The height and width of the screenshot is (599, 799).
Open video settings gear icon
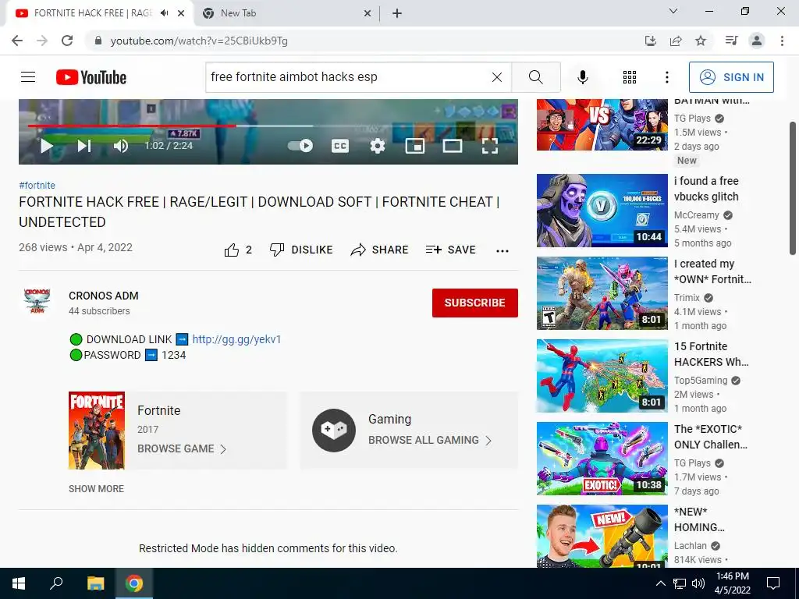[x=377, y=146]
